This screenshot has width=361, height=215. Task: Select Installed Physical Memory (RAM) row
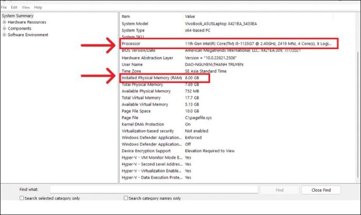(x=227, y=78)
